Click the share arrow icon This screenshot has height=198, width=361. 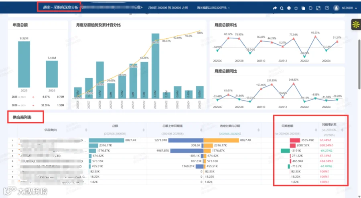pyautogui.click(x=275, y=8)
